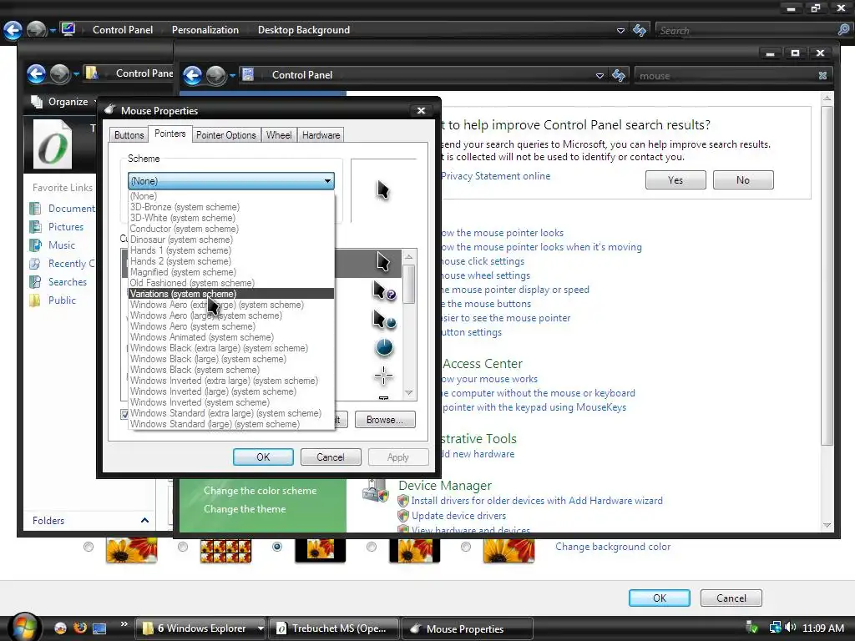
Task: Click the Browse button
Action: (385, 420)
